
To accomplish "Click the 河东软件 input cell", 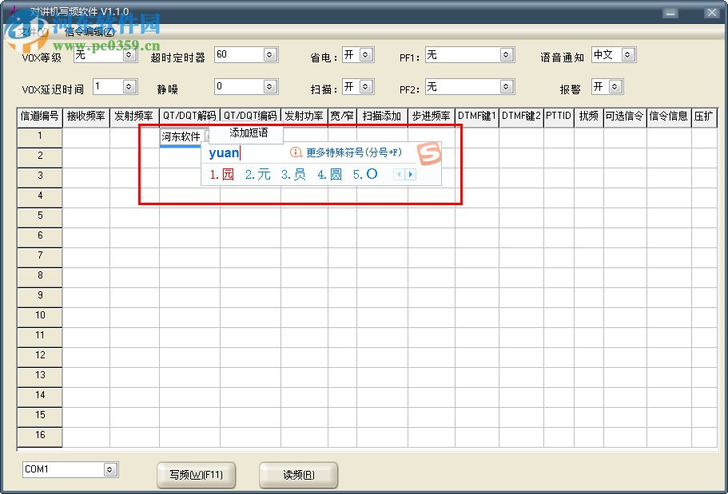I will tap(181, 136).
